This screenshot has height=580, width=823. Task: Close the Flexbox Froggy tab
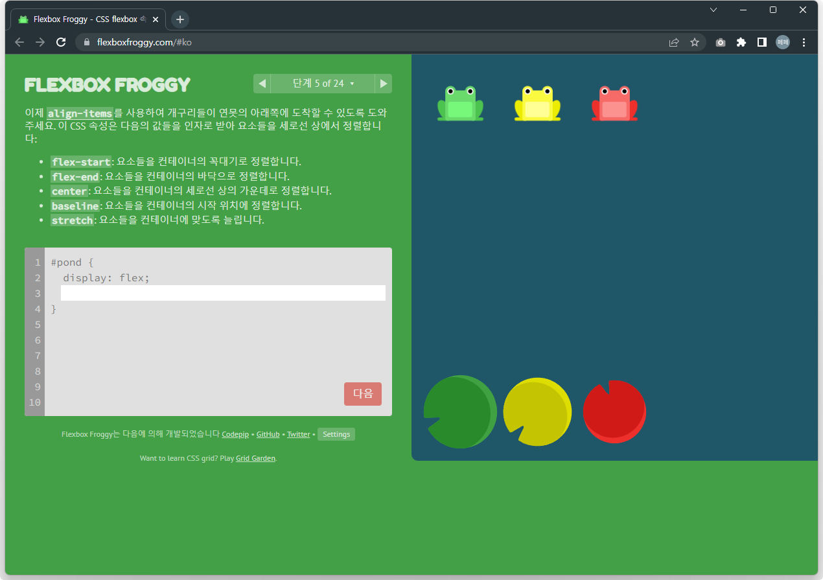tap(155, 19)
